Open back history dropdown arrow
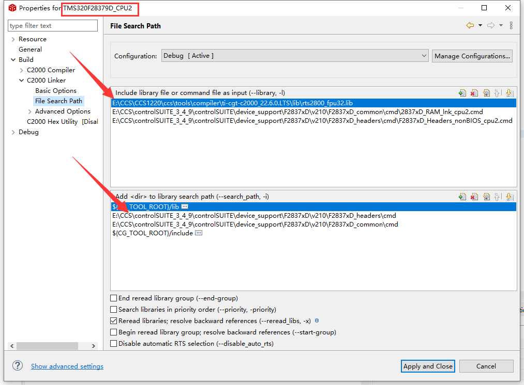The image size is (524, 385). point(480,25)
